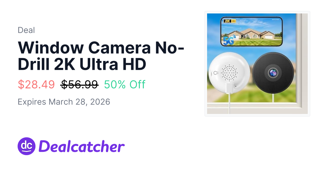Image resolution: width=330 pixels, height=173 pixels.
Task: Click the speaker grille holes on the white device
Action: coord(229,73)
